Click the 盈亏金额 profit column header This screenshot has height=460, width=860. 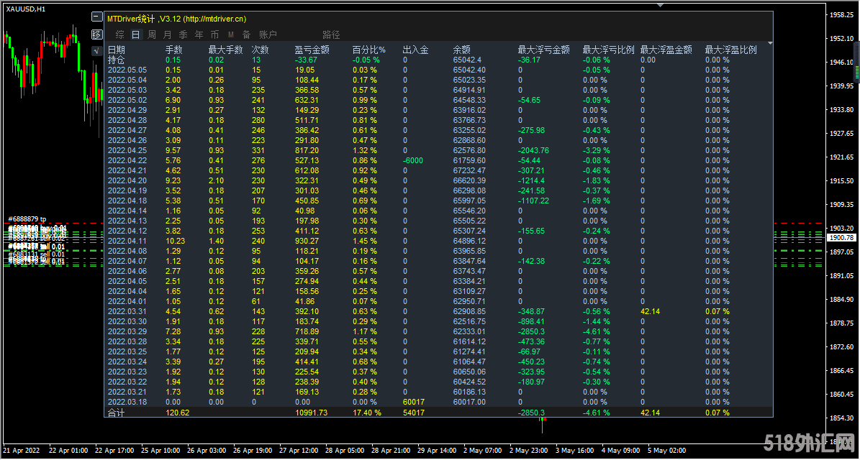[312, 50]
